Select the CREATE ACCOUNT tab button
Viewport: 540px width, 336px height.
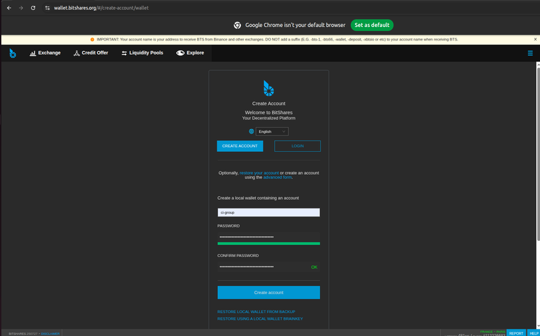coord(240,146)
